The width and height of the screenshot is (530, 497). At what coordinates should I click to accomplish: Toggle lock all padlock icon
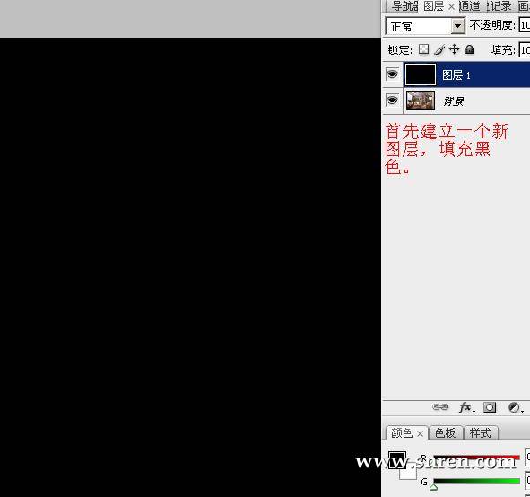pyautogui.click(x=470, y=49)
